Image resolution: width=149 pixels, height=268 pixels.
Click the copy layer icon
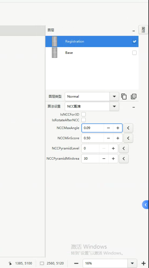click(x=124, y=96)
